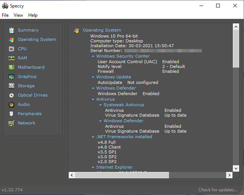Click the v1.32.774 version label

[12, 190]
